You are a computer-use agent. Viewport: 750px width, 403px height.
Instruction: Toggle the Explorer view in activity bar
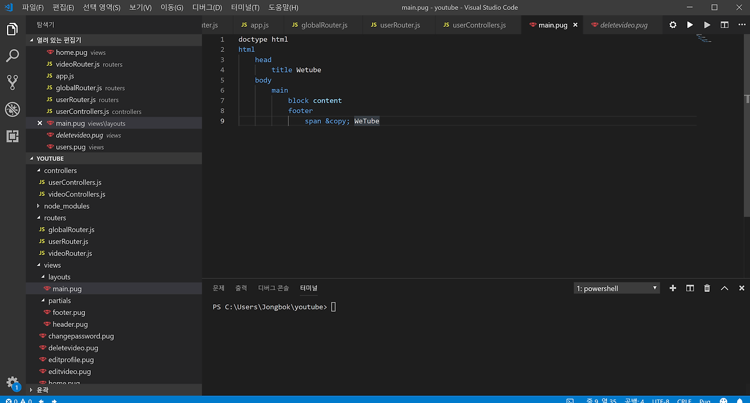coord(12,29)
